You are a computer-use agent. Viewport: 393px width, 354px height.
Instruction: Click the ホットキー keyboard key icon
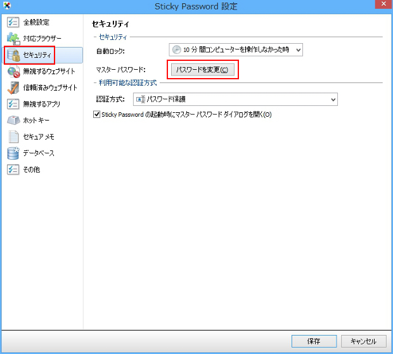point(13,121)
